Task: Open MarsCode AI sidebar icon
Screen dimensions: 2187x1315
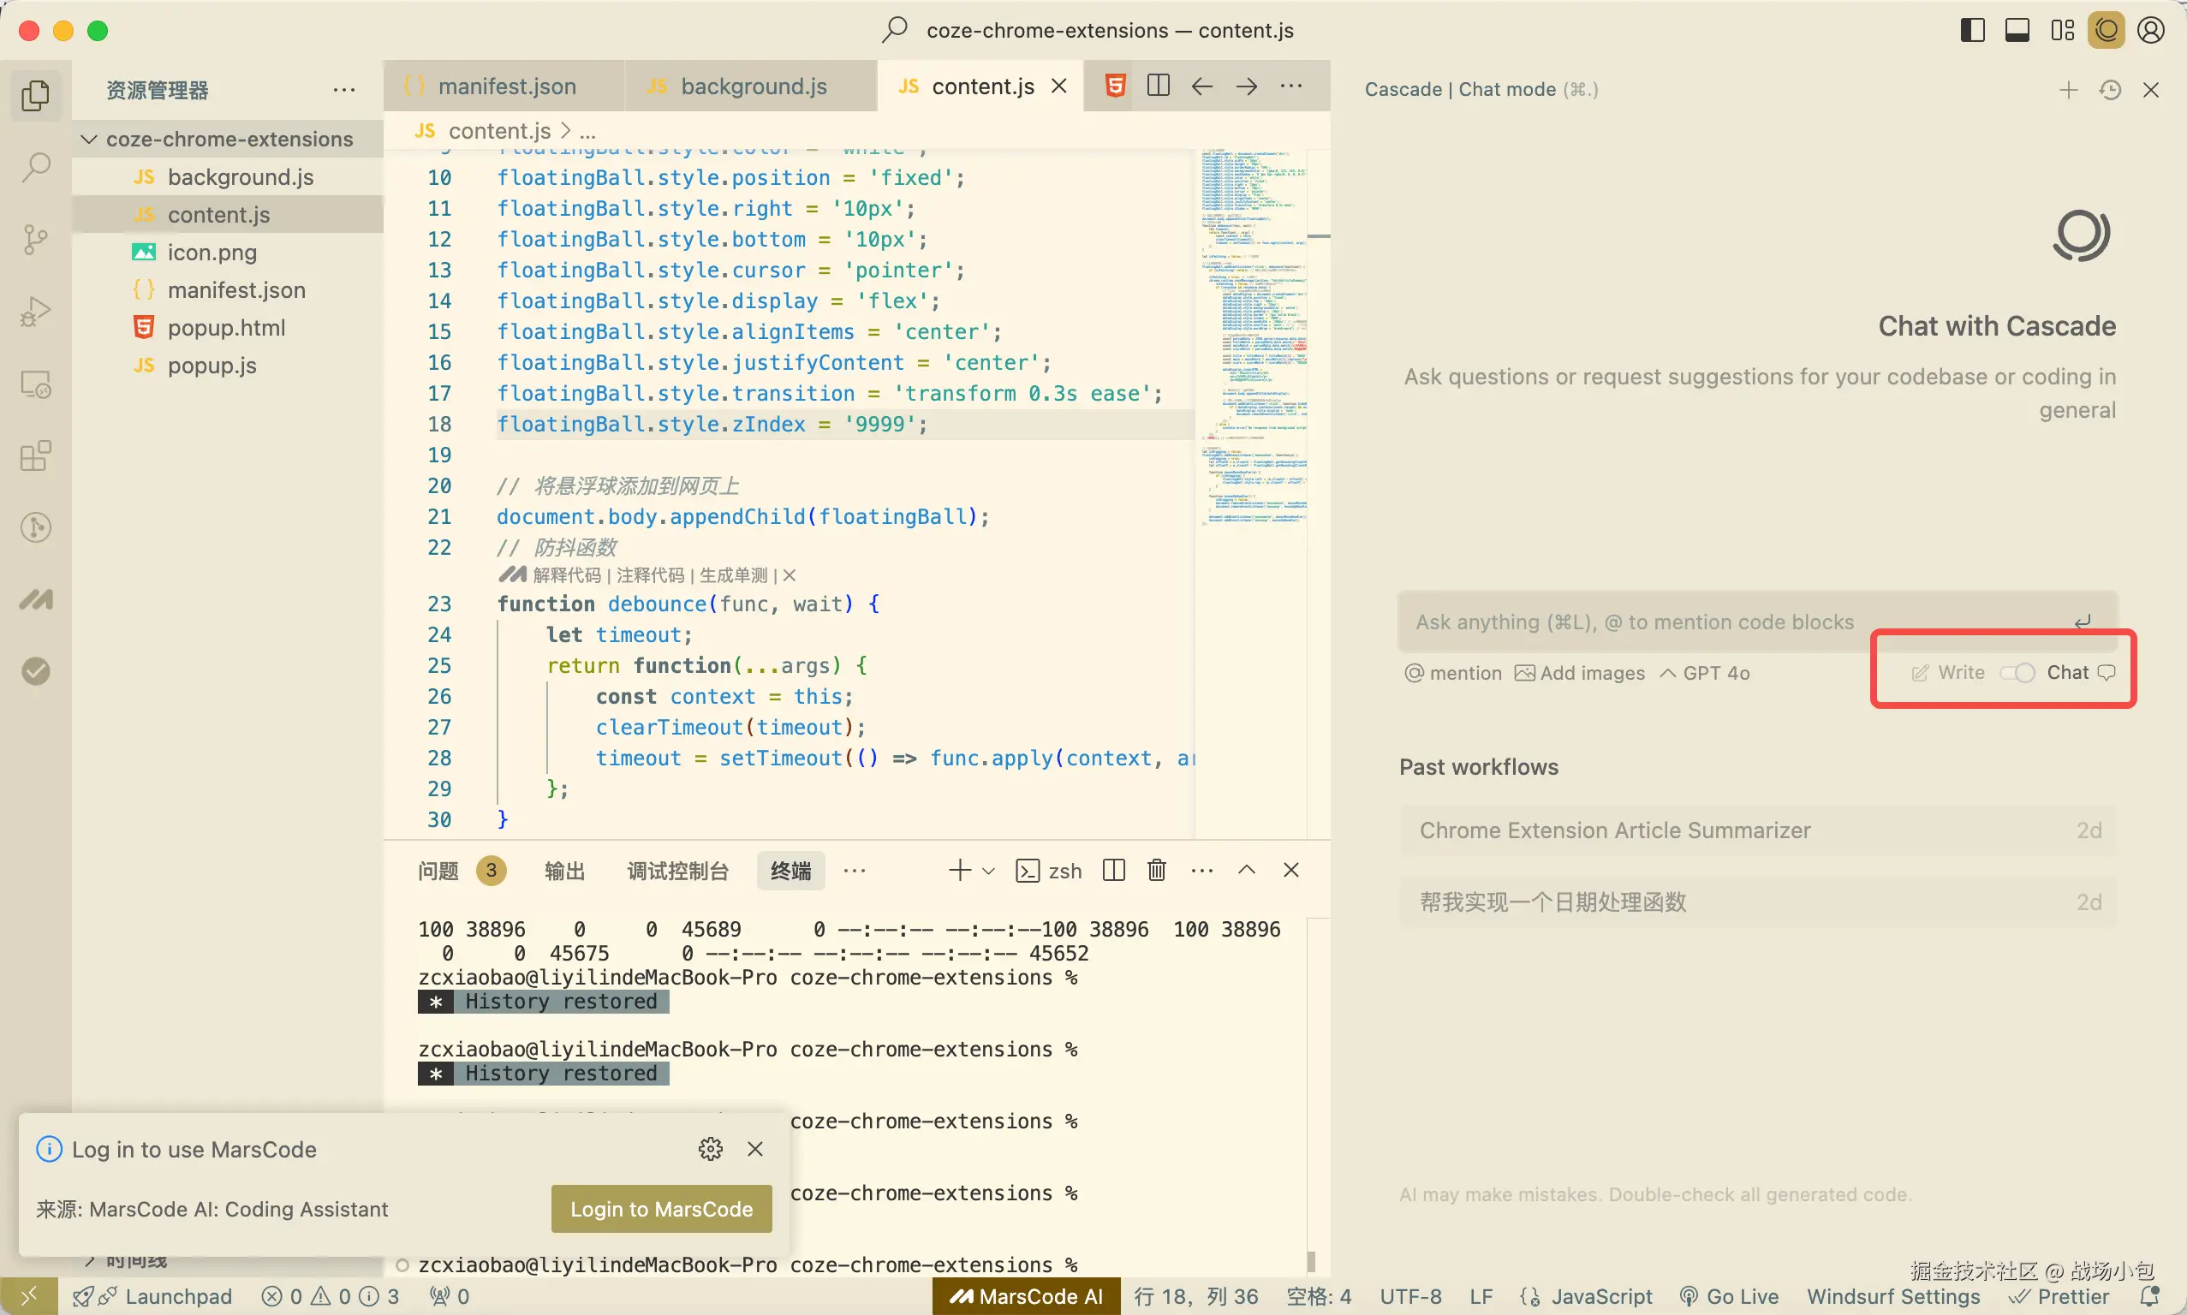Action: point(35,600)
